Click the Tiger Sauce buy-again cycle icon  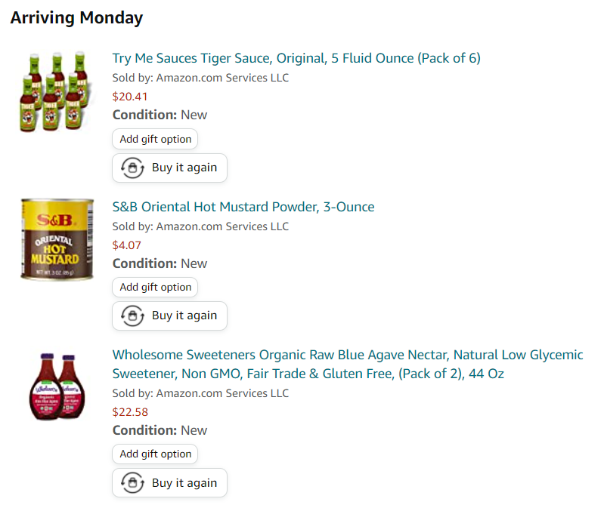point(132,168)
